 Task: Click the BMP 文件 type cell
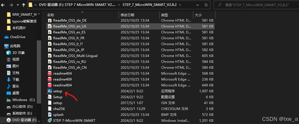[169, 115]
